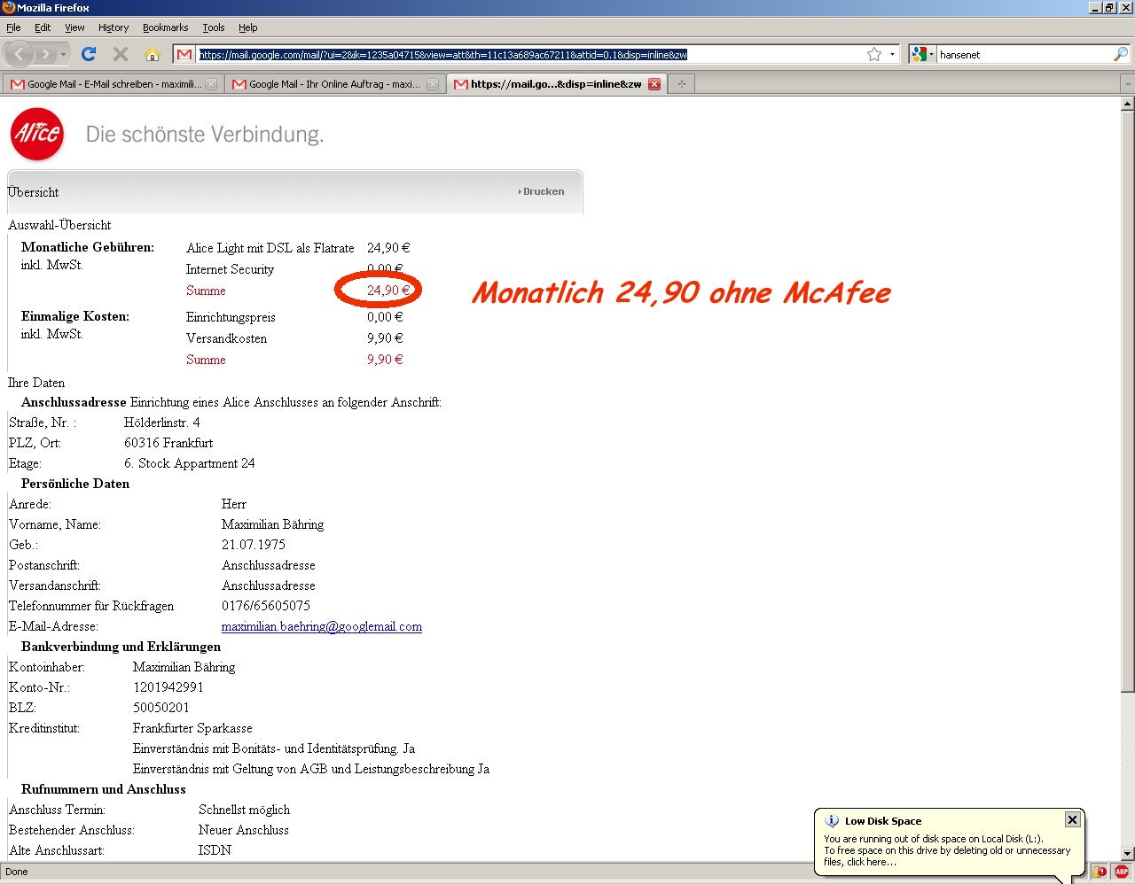Screen dimensions: 1135x884
Task: Click birth date '21.07.1975'
Action: click(254, 545)
